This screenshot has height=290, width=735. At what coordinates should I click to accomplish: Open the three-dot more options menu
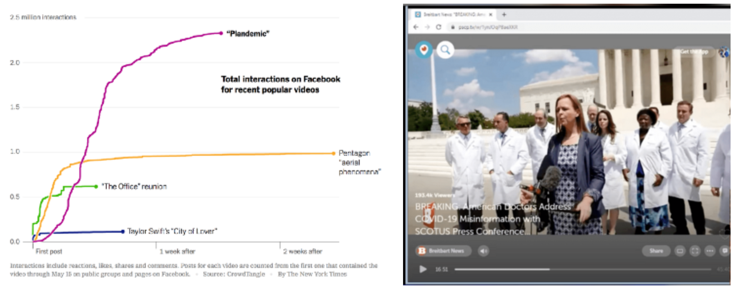710,251
